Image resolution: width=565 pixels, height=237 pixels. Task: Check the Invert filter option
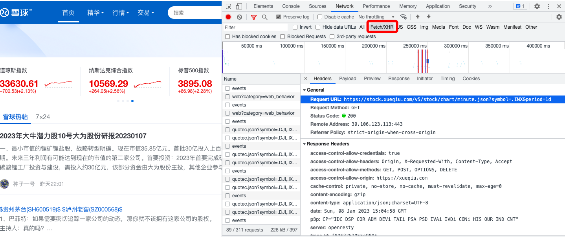pyautogui.click(x=295, y=27)
